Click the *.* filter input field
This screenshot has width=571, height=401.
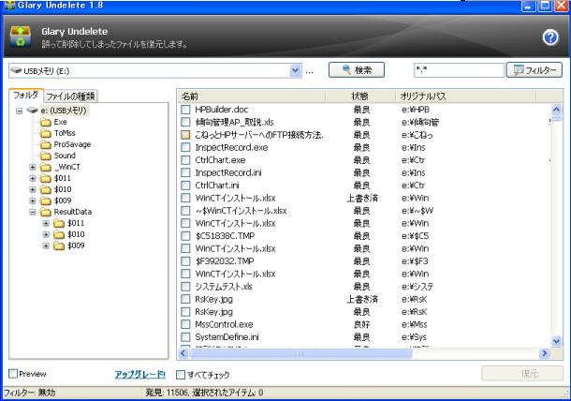tap(459, 70)
